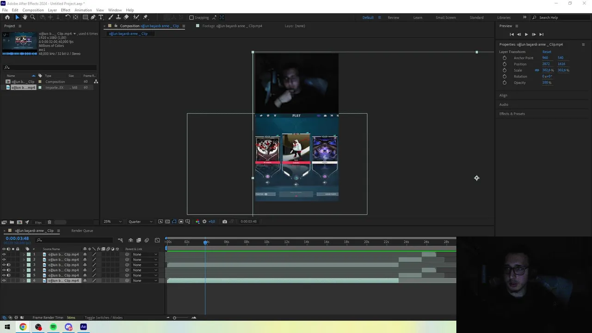Open the Graph Editor in timeline
The height and width of the screenshot is (333, 592).
[x=157, y=240]
